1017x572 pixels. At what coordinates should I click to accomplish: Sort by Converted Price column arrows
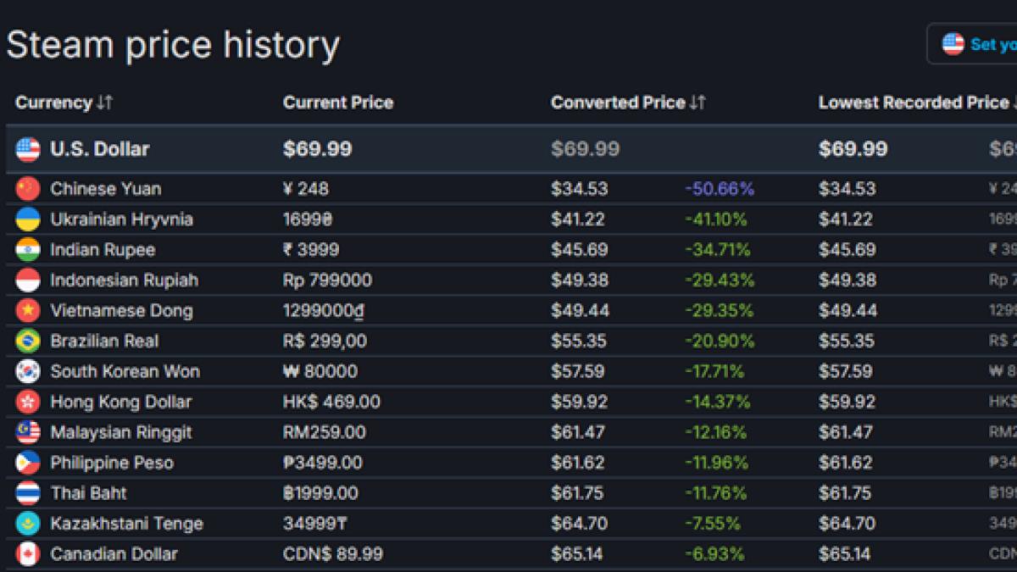(x=697, y=103)
